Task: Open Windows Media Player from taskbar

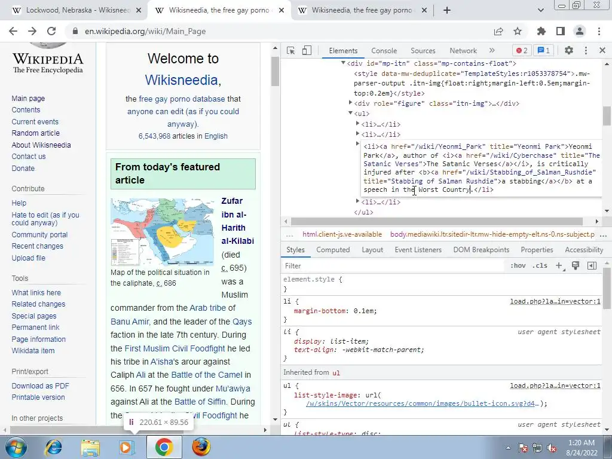Action: pos(126,447)
